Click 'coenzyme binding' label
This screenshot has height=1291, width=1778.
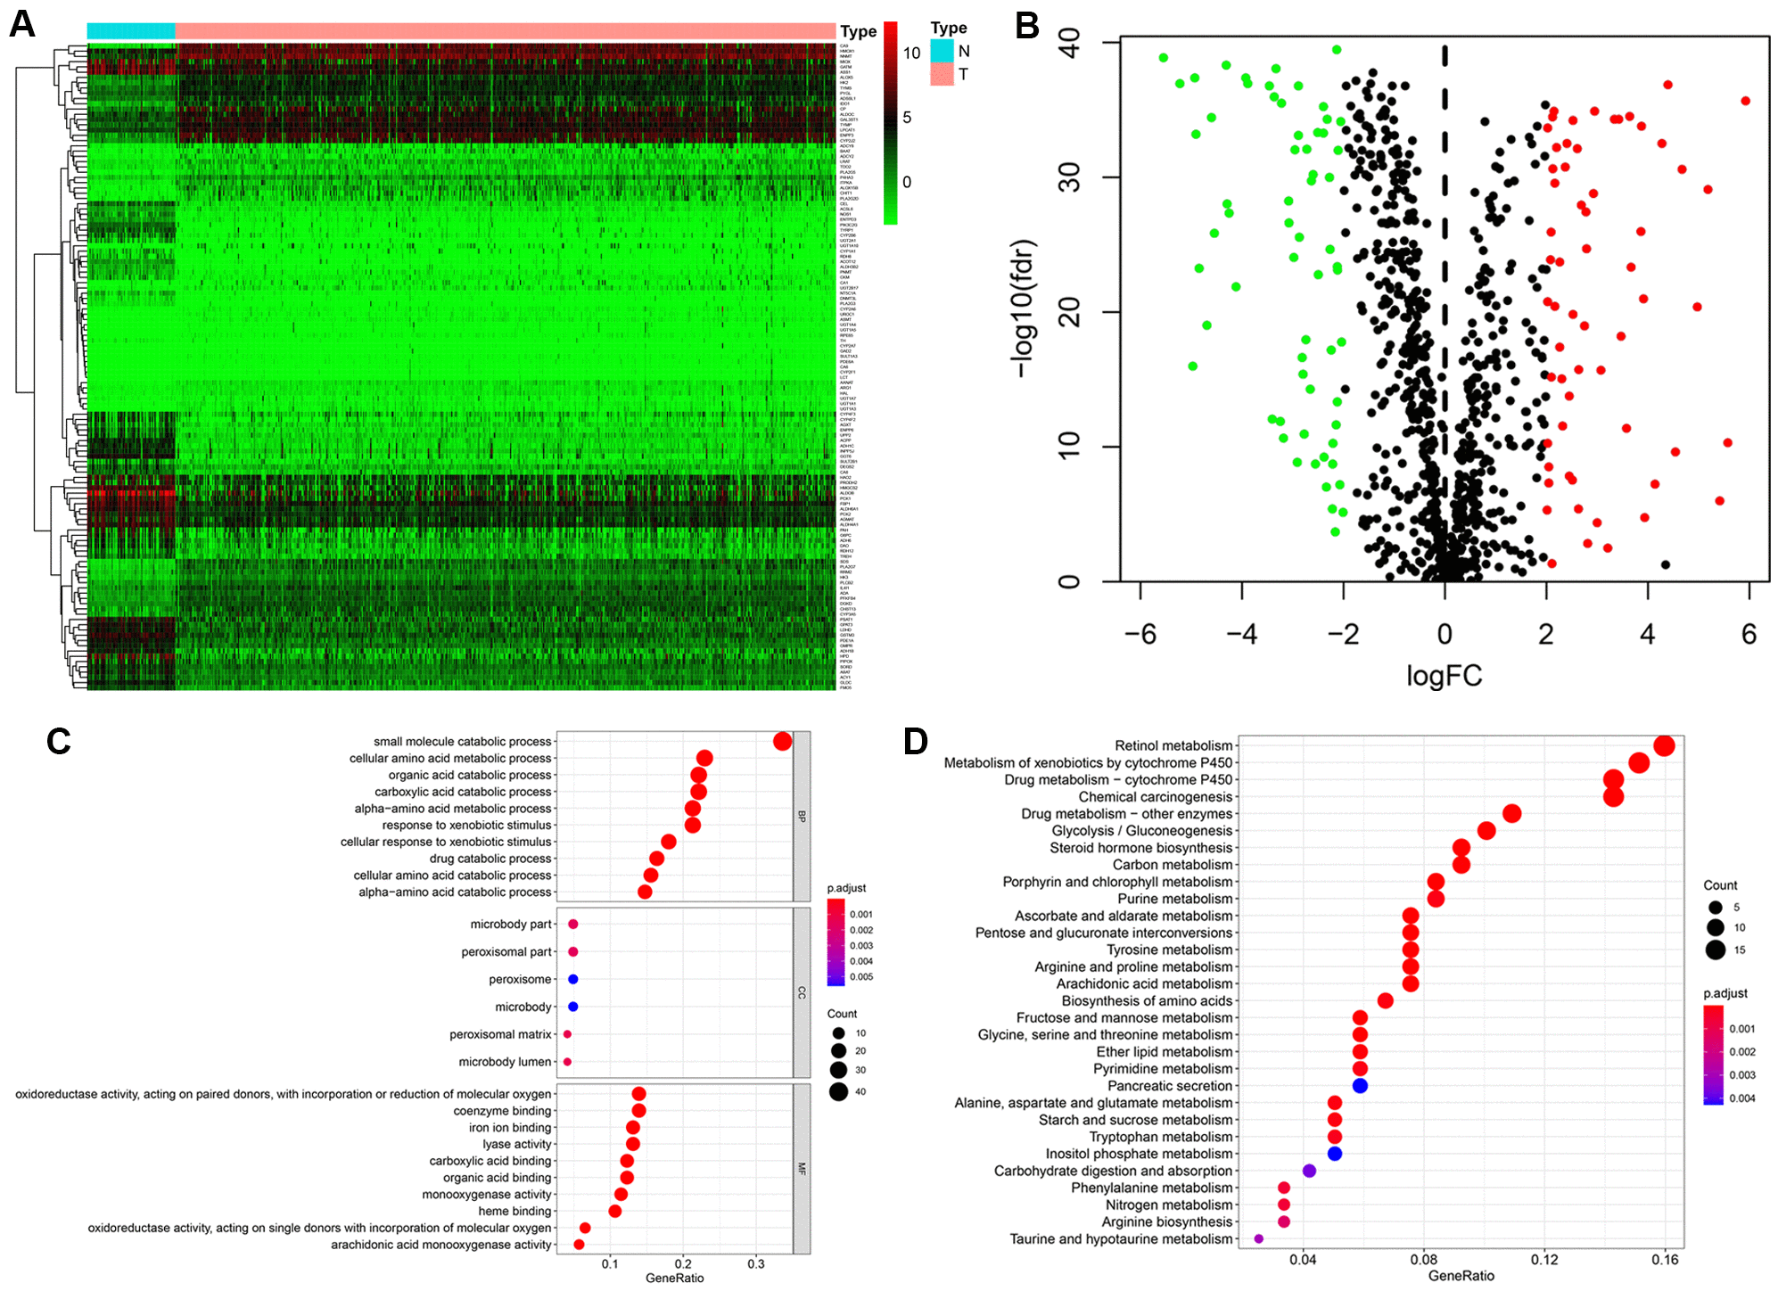tap(503, 1111)
